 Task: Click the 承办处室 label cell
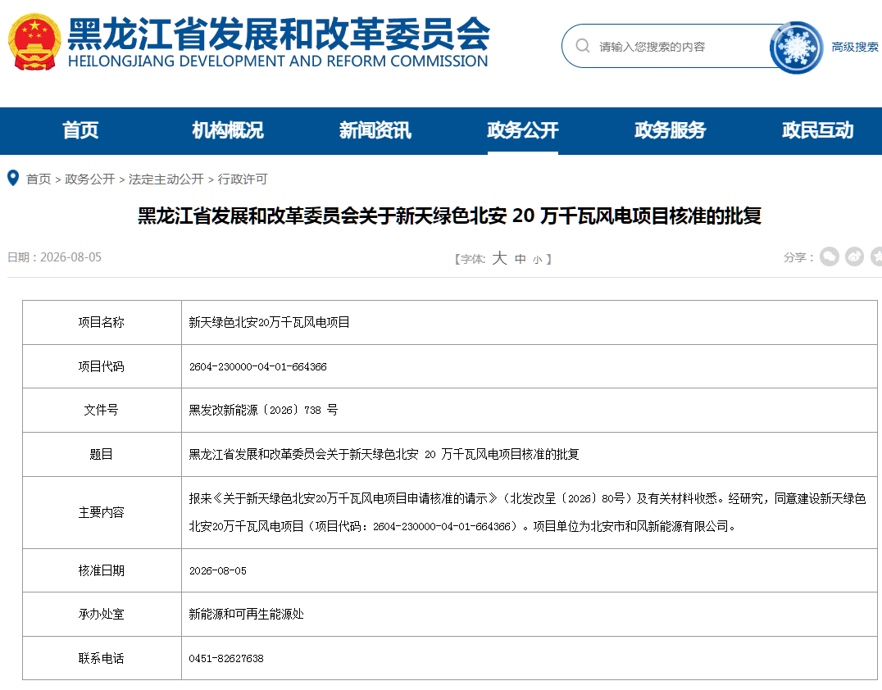pyautogui.click(x=102, y=614)
